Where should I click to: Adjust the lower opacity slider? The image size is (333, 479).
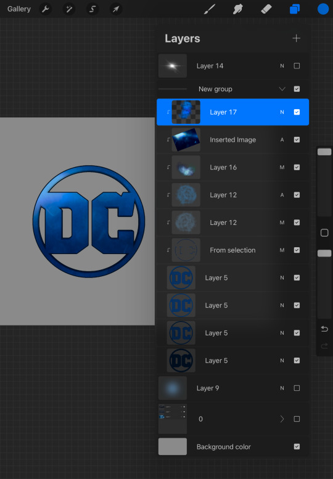[x=324, y=253]
